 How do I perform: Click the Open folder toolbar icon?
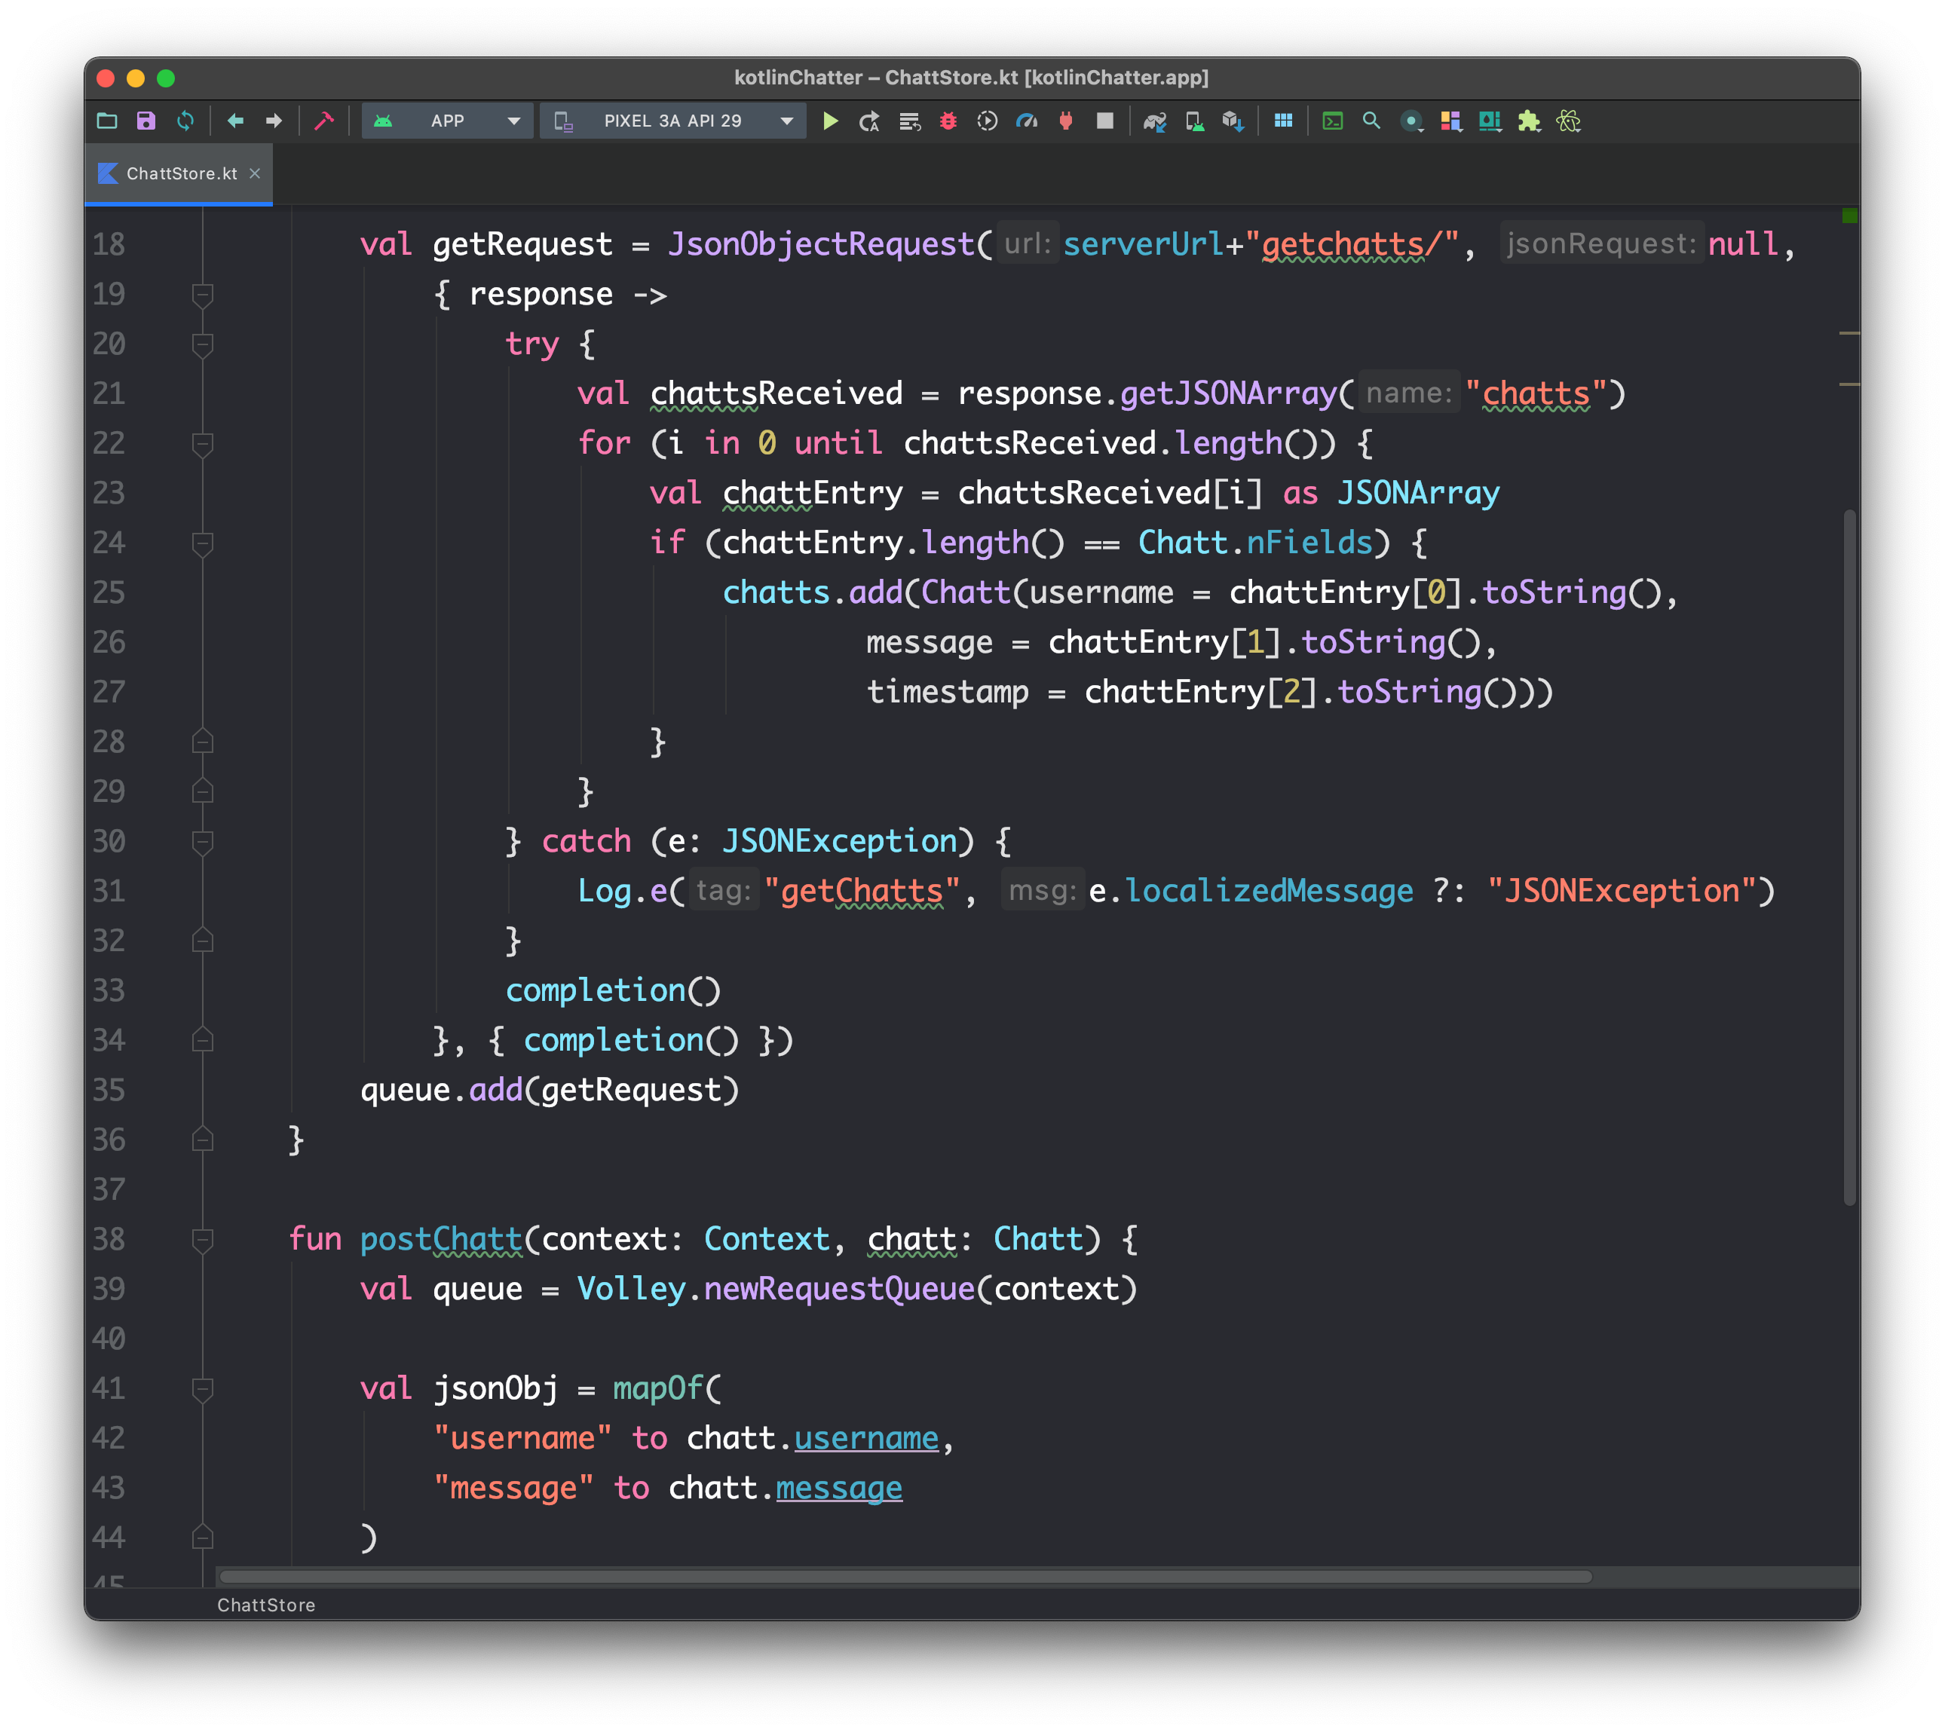click(x=106, y=121)
